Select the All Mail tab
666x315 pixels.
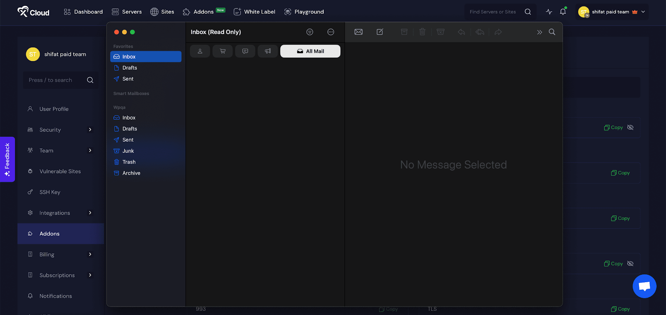click(x=310, y=51)
